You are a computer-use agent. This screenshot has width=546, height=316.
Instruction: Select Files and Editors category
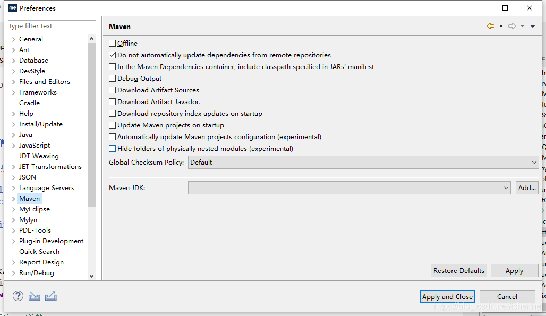coord(45,81)
